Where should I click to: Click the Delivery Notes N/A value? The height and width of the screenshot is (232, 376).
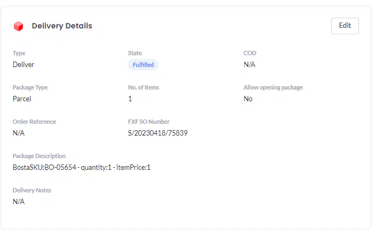[x=19, y=201]
